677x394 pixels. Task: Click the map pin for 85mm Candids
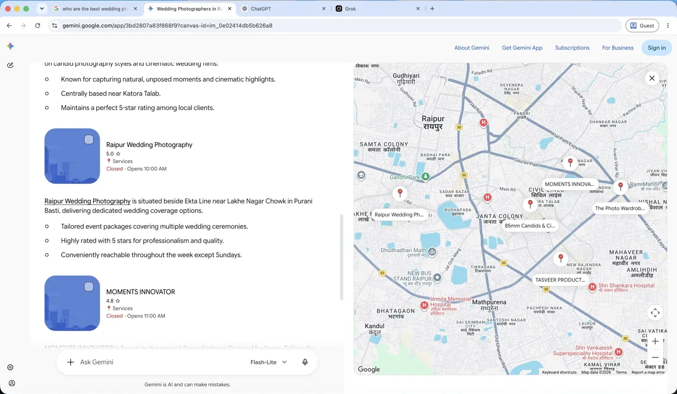click(530, 204)
